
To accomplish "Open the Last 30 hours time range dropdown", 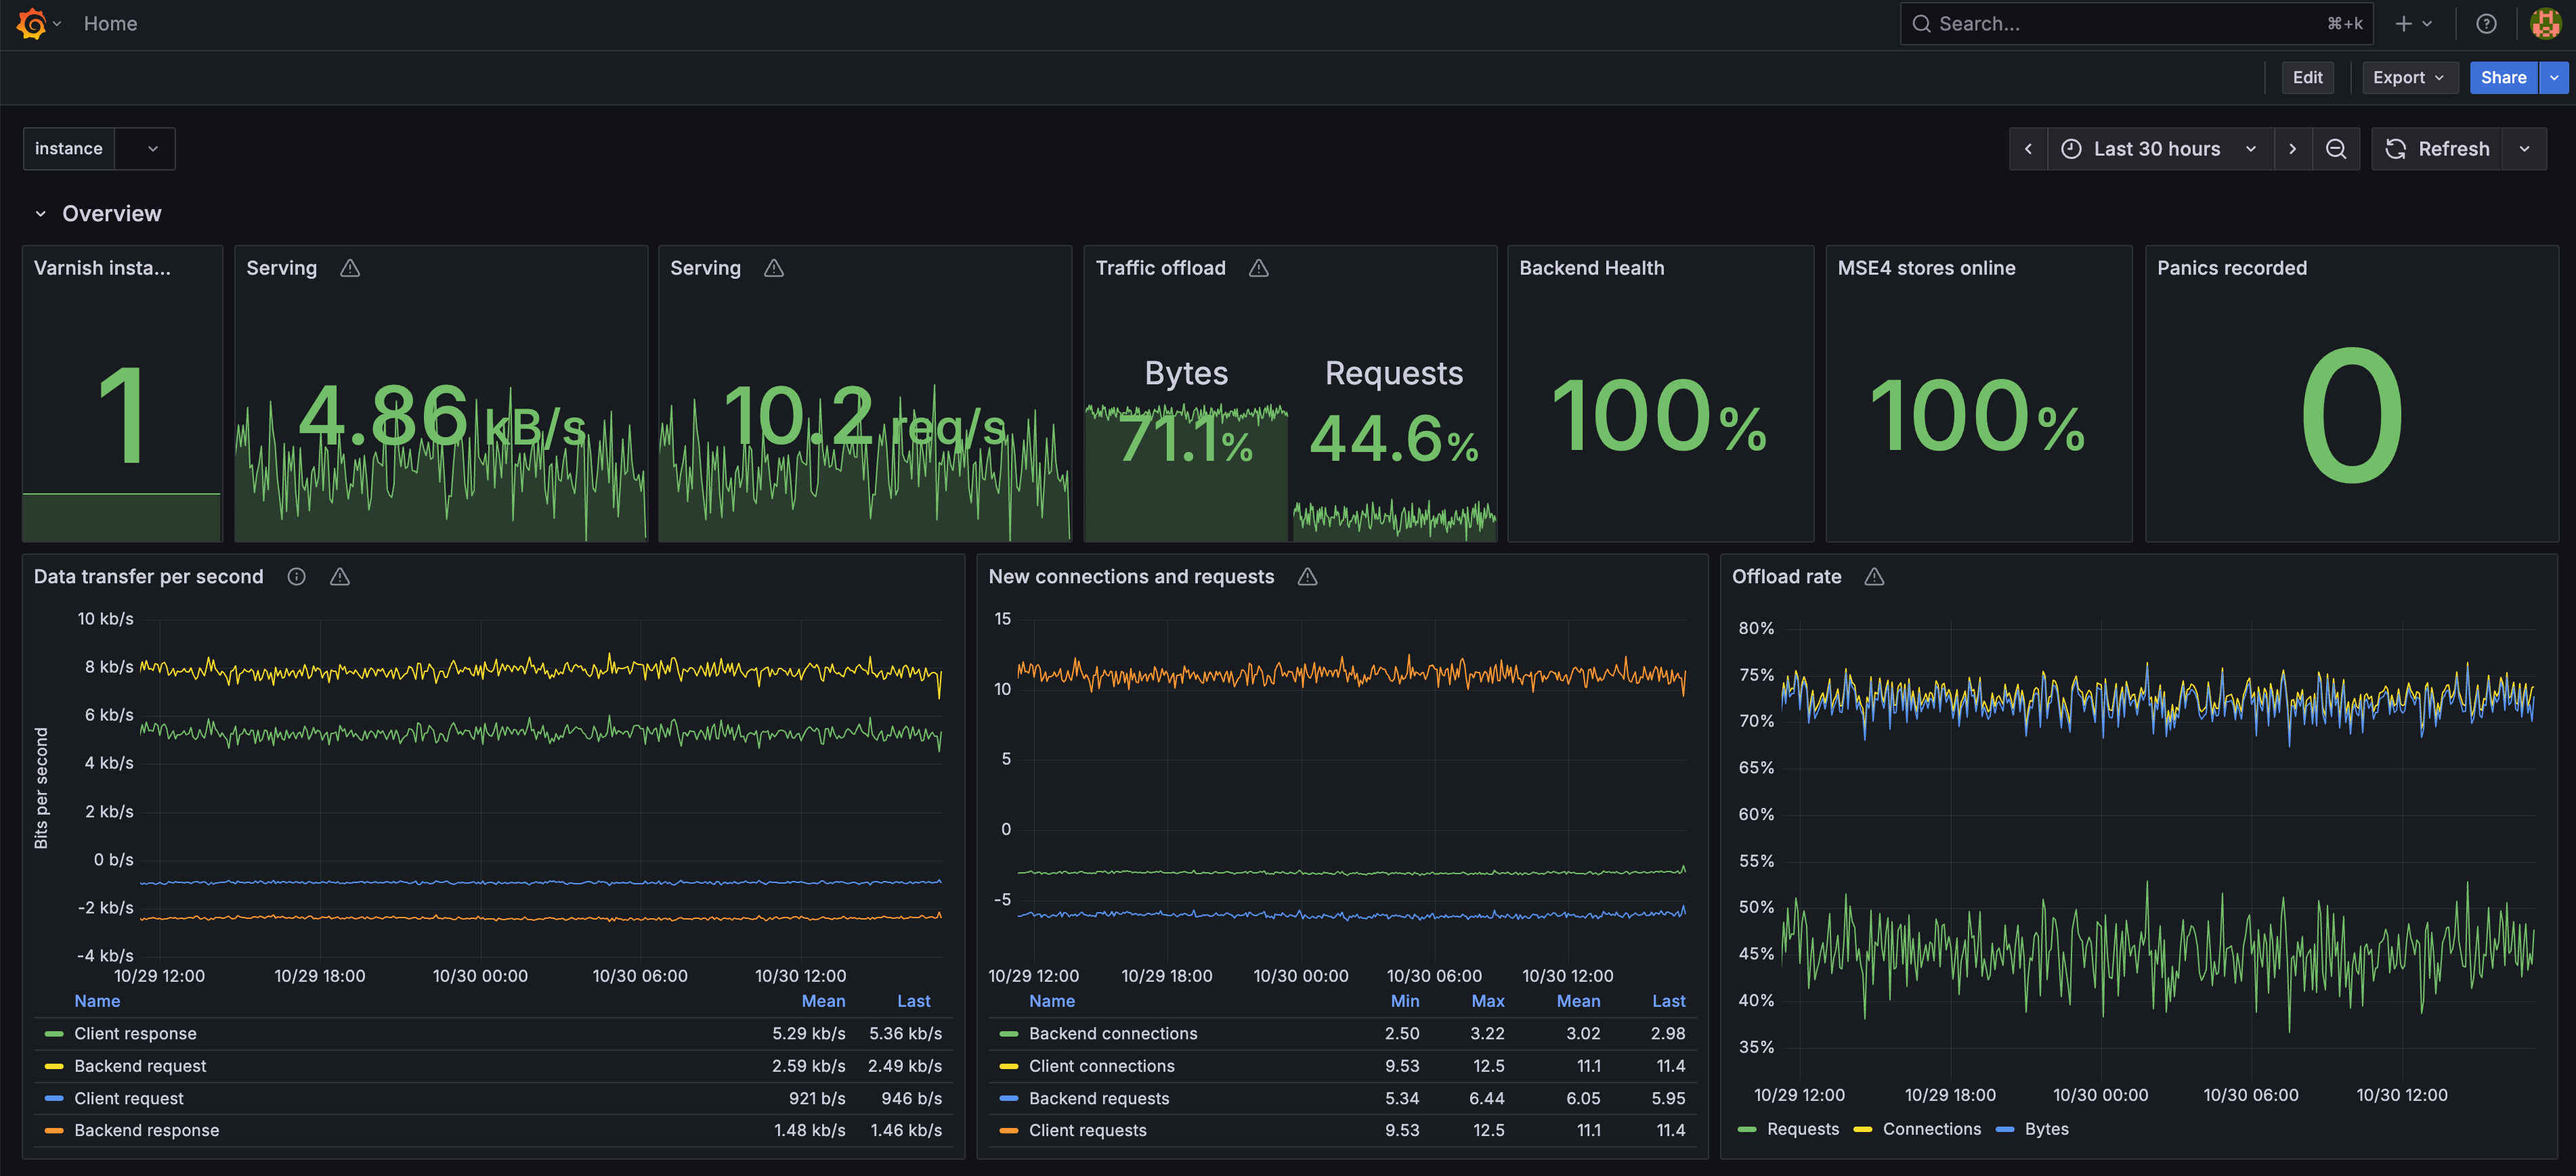I will tap(2159, 148).
